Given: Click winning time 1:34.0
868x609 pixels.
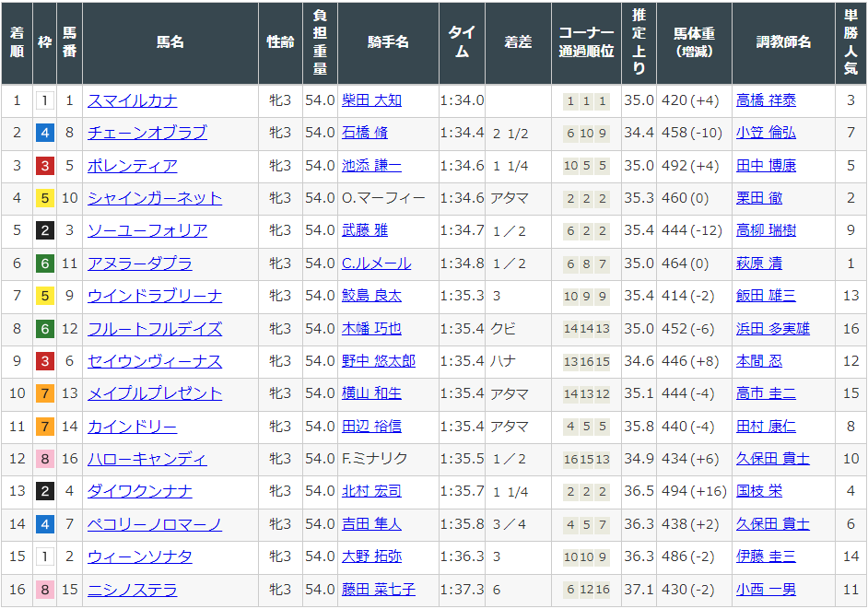Looking at the screenshot, I should pos(462,100).
